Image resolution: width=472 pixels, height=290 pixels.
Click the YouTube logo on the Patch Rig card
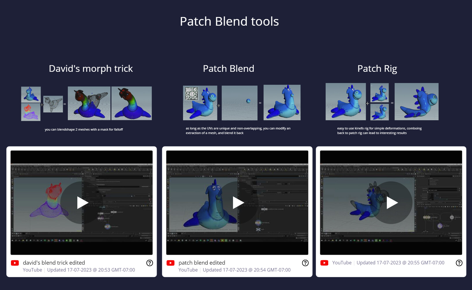(324, 263)
